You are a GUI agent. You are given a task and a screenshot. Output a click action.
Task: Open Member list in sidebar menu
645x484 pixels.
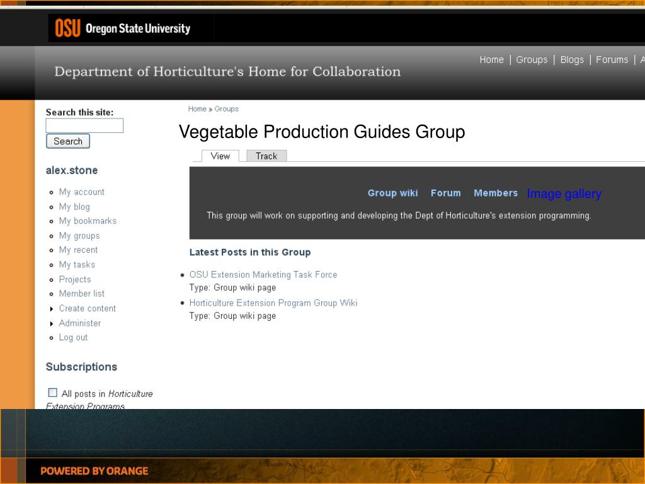click(x=81, y=294)
